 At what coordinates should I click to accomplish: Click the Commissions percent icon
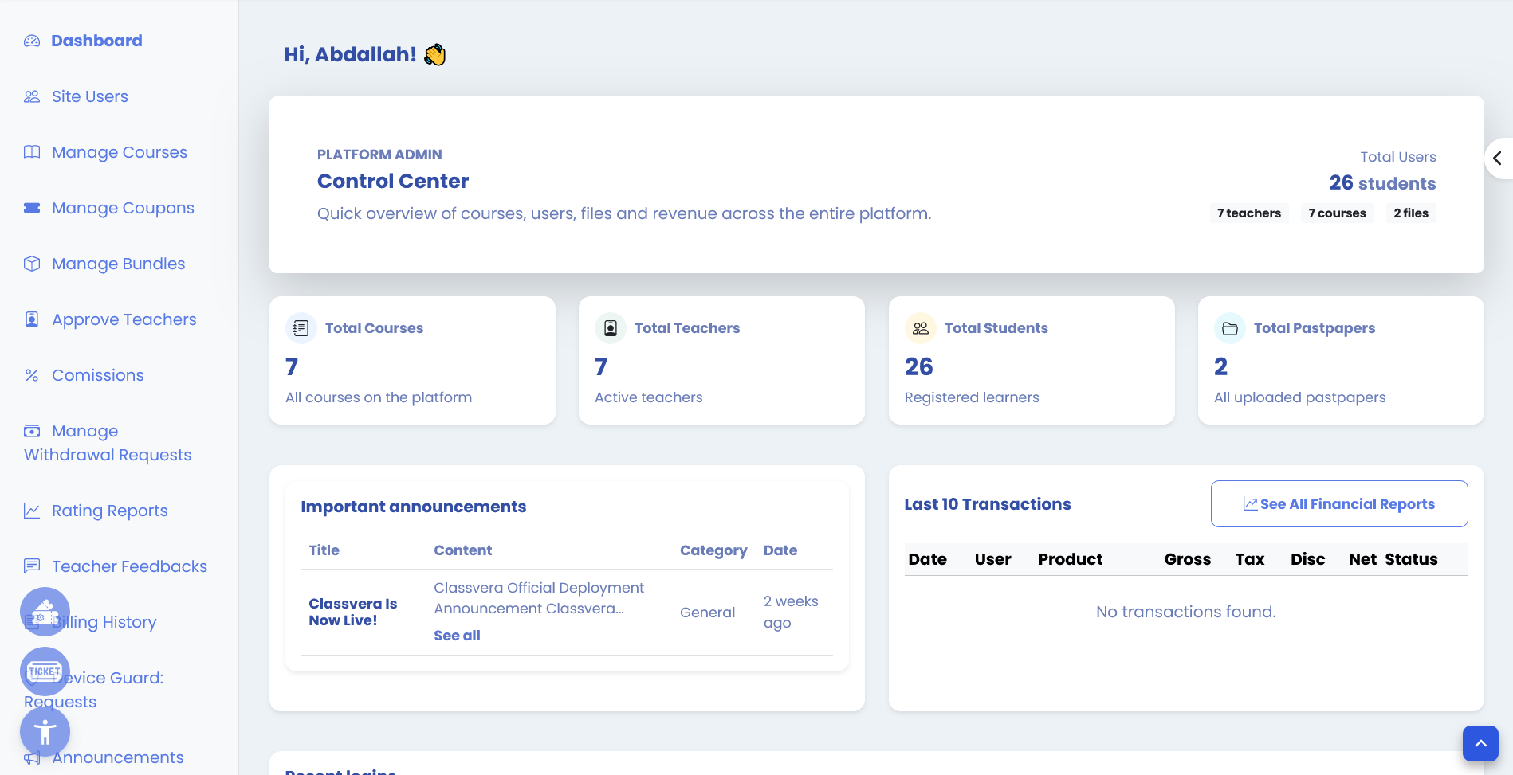[31, 374]
